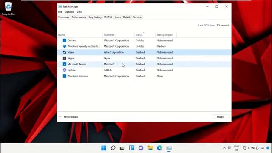Select Windows Security notification row name
Viewport: 272px width, 153px height.
click(x=84, y=46)
